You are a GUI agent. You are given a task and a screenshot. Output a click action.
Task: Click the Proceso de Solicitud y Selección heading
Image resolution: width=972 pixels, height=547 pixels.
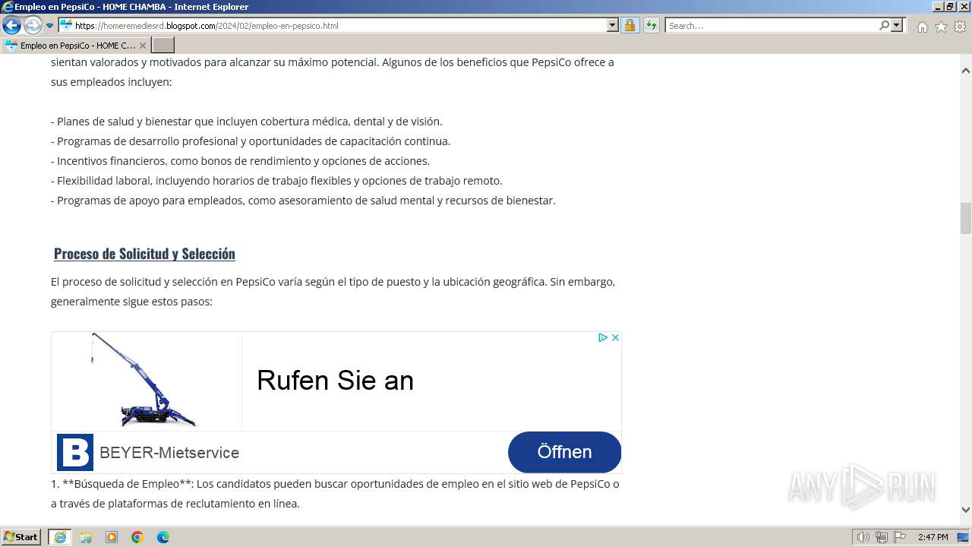point(144,254)
